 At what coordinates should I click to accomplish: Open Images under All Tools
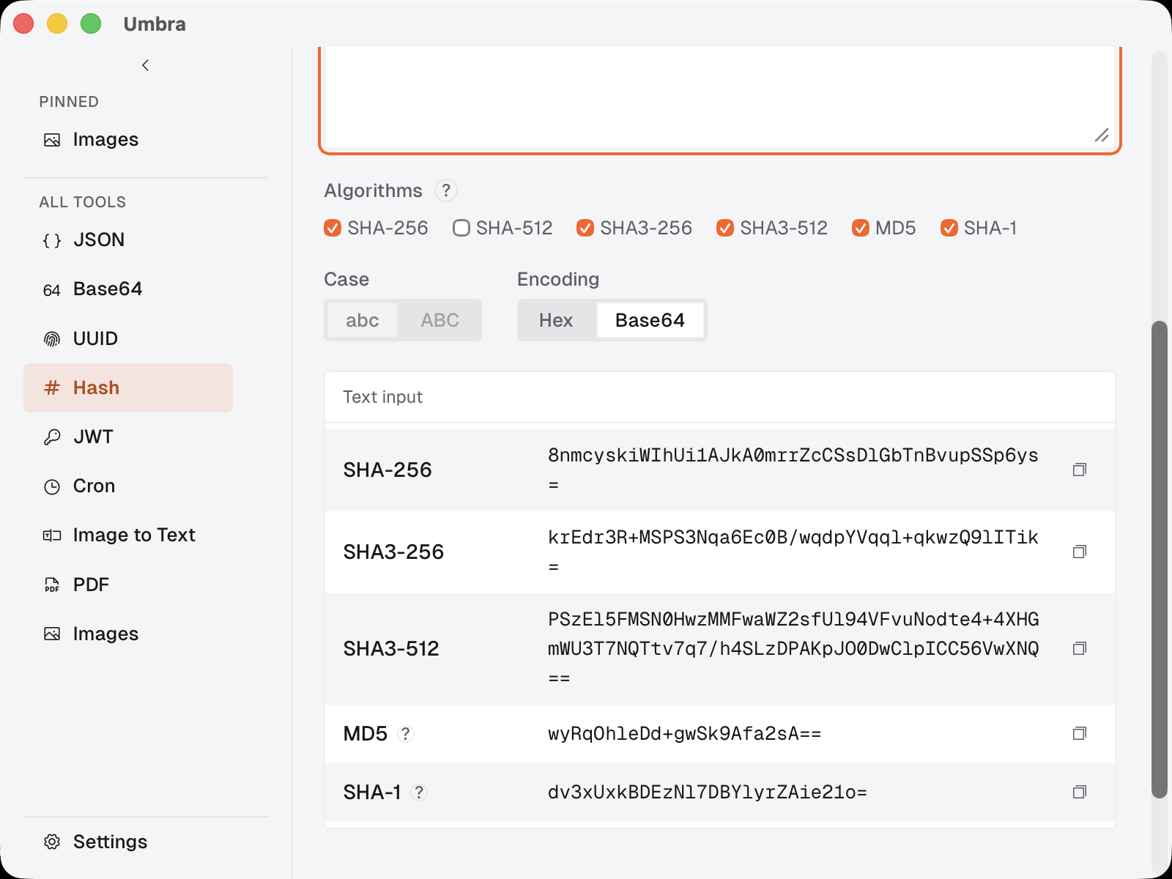[128, 634]
